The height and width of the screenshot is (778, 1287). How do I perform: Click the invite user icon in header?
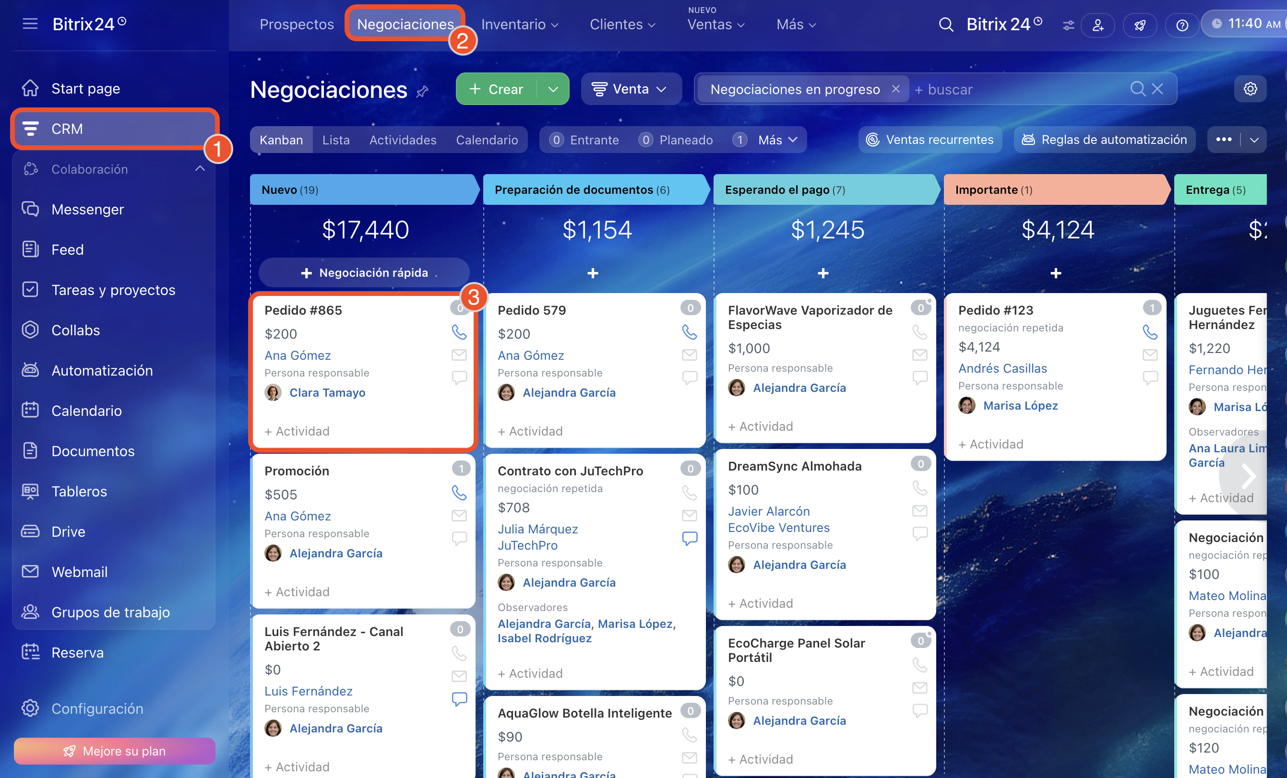tap(1098, 24)
